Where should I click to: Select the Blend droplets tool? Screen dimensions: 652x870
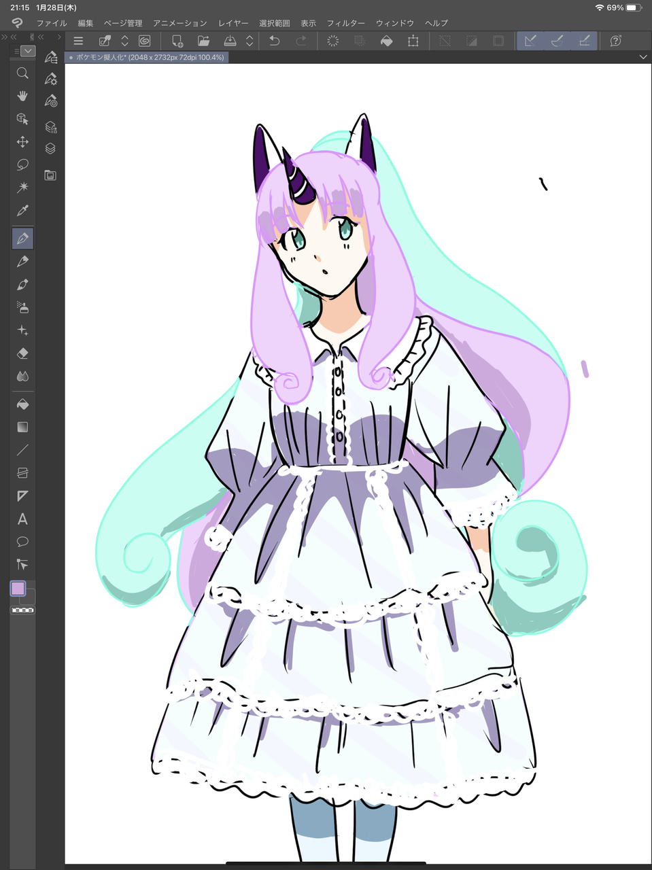[22, 376]
